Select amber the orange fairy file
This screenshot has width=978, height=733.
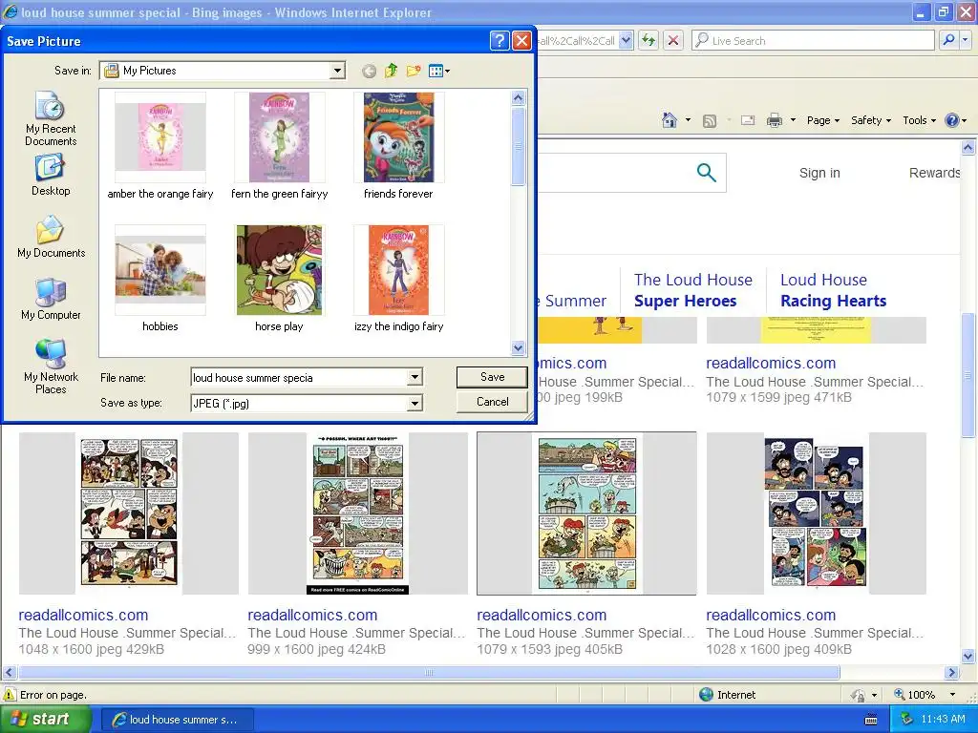point(160,146)
